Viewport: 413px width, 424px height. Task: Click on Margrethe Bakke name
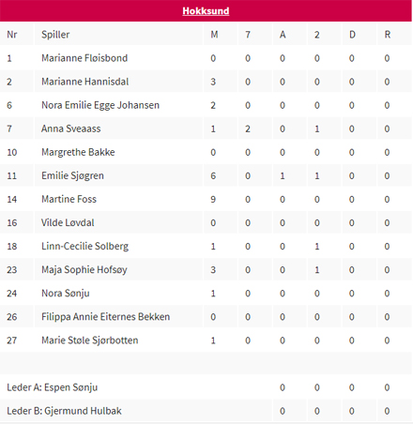click(x=78, y=152)
